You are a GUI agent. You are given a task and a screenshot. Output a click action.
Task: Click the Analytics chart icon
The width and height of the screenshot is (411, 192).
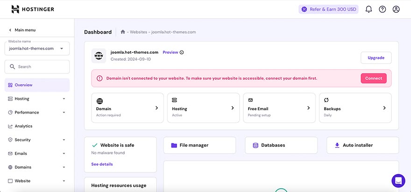pyautogui.click(x=10, y=126)
